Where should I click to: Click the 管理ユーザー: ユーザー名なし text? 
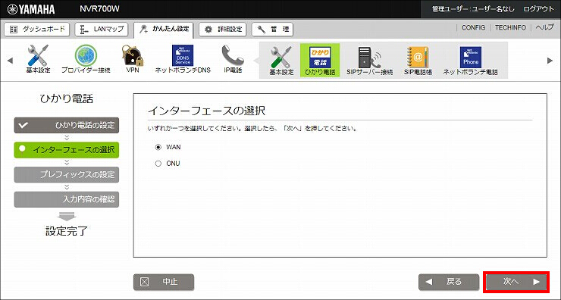coord(472,9)
